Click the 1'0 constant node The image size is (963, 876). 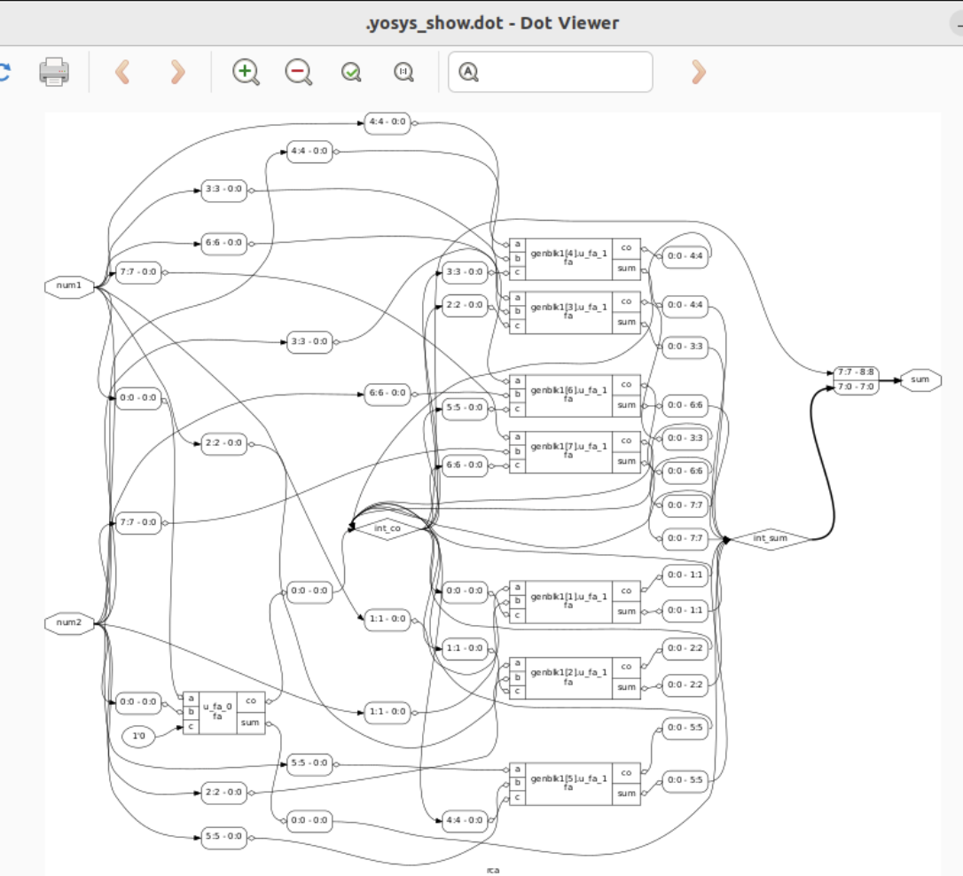(138, 736)
